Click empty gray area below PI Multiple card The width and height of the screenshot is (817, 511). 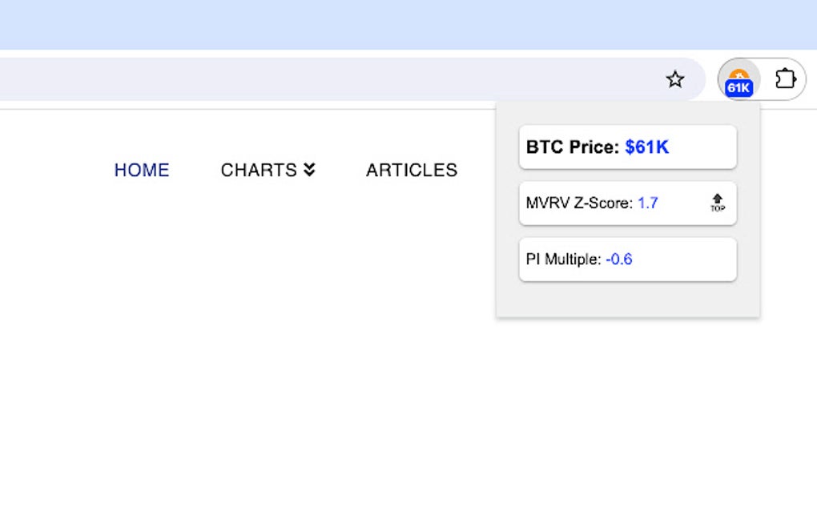click(x=627, y=300)
